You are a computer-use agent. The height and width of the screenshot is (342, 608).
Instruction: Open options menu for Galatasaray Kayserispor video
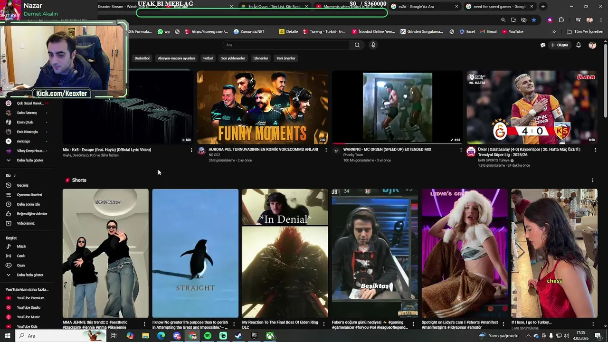[595, 150]
